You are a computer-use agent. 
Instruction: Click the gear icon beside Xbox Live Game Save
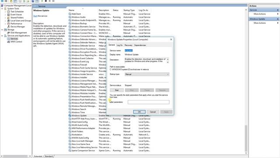[x=70, y=144]
